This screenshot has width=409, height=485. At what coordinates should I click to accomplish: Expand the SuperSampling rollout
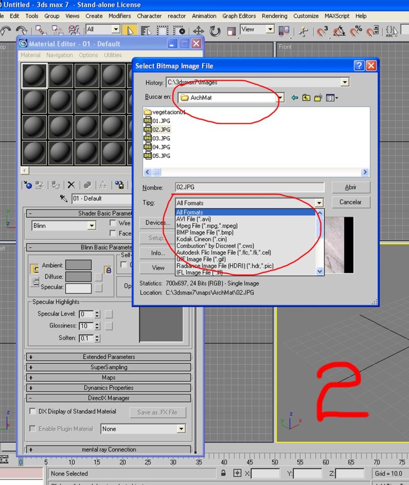(x=109, y=367)
